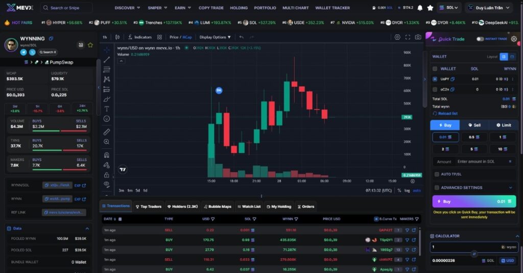Select the Text annotation tool
This screenshot has height=273, width=523.
107,108
